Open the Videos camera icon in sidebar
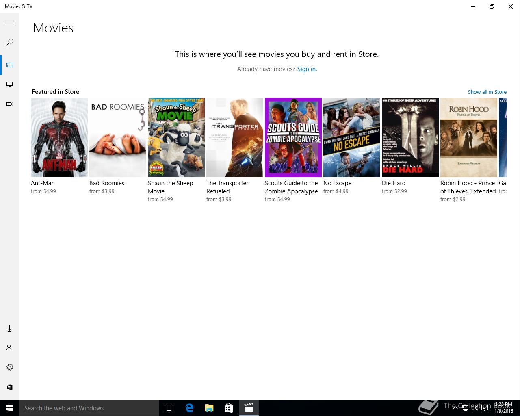 pos(10,104)
